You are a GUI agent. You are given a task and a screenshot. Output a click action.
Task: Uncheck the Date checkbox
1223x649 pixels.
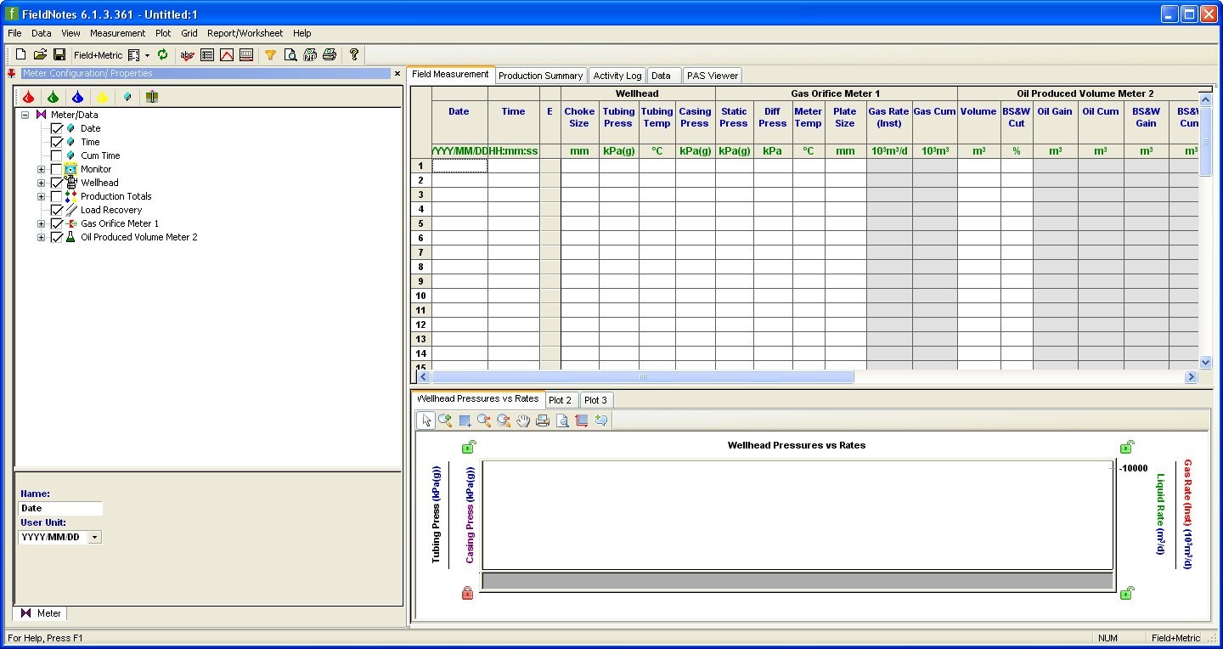tap(57, 128)
